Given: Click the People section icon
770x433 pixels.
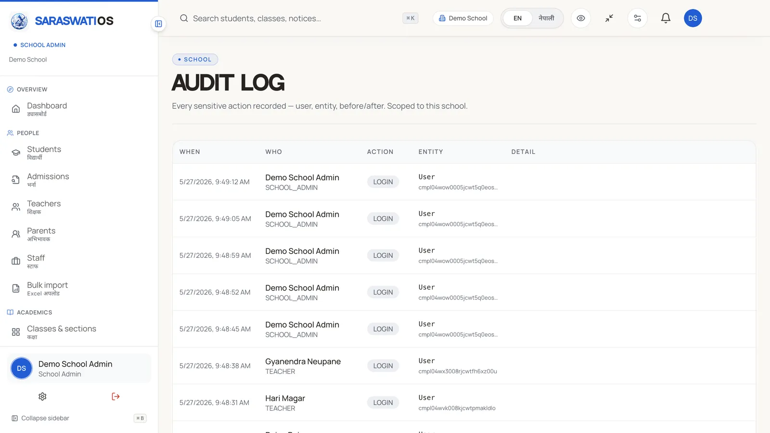Looking at the screenshot, I should pyautogui.click(x=10, y=133).
